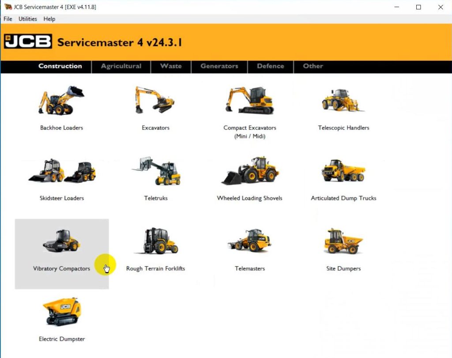This screenshot has height=358, width=452.
Task: Click the 'Telescopic Handlers' label
Action: [x=343, y=128]
